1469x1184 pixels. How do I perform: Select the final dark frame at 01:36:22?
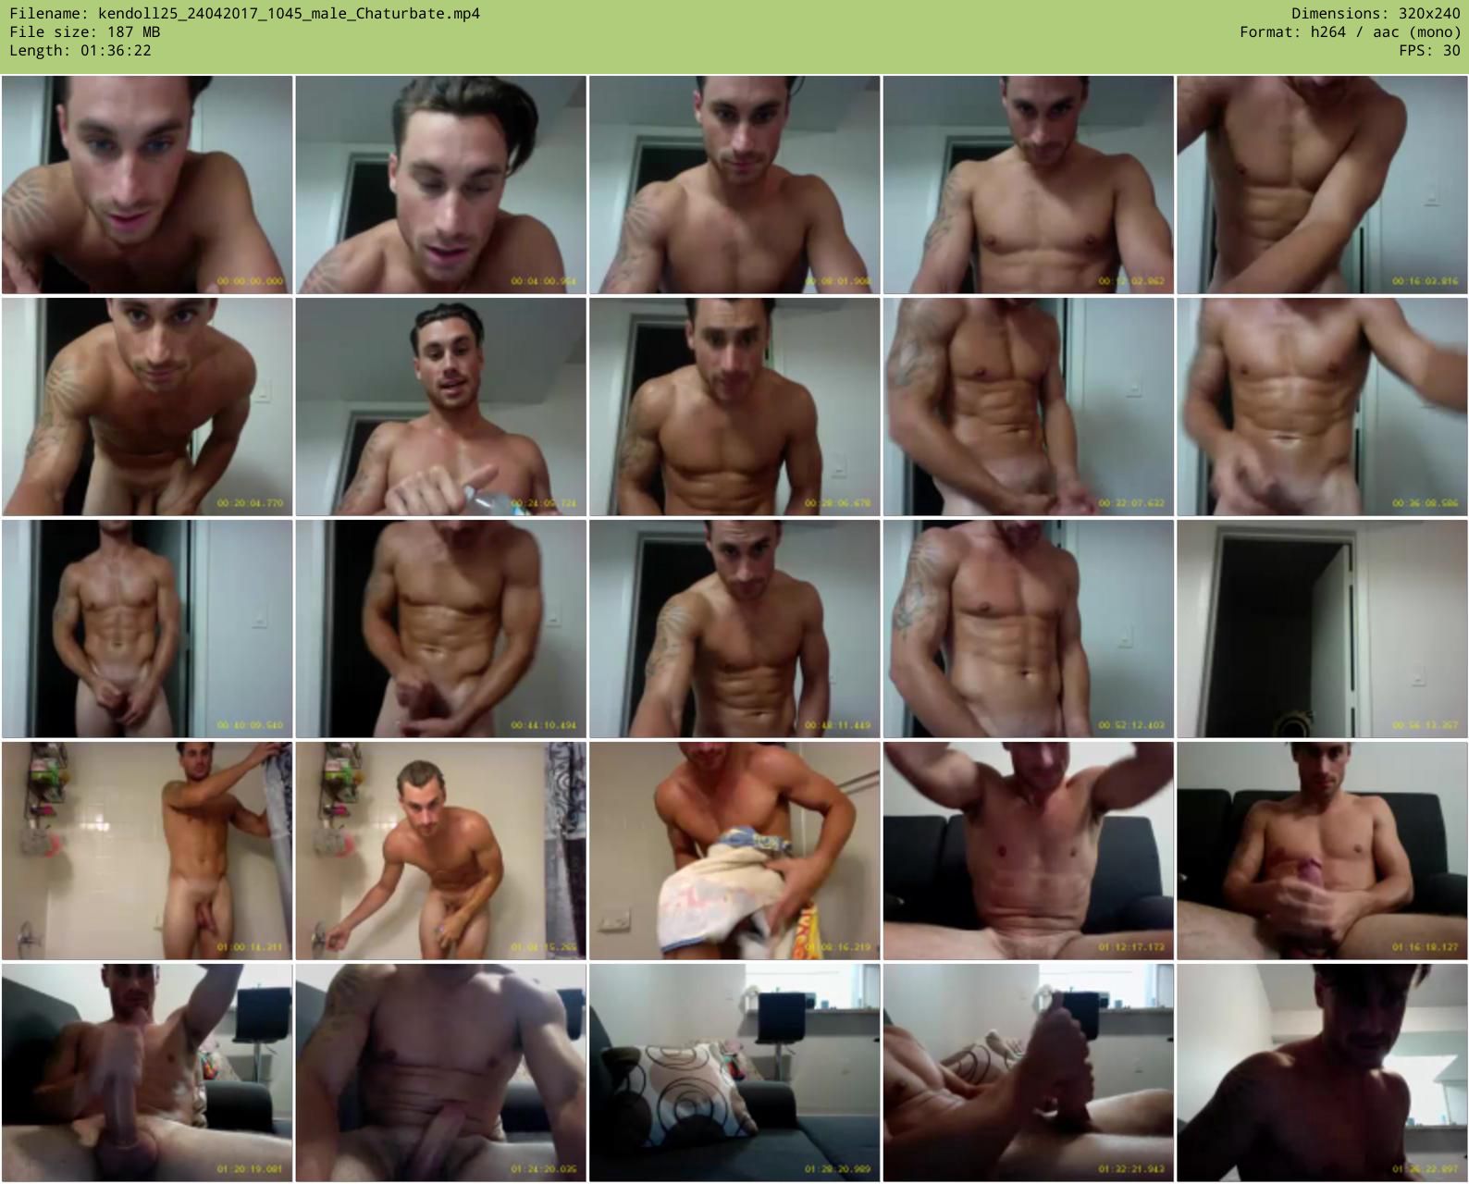click(x=1322, y=1073)
